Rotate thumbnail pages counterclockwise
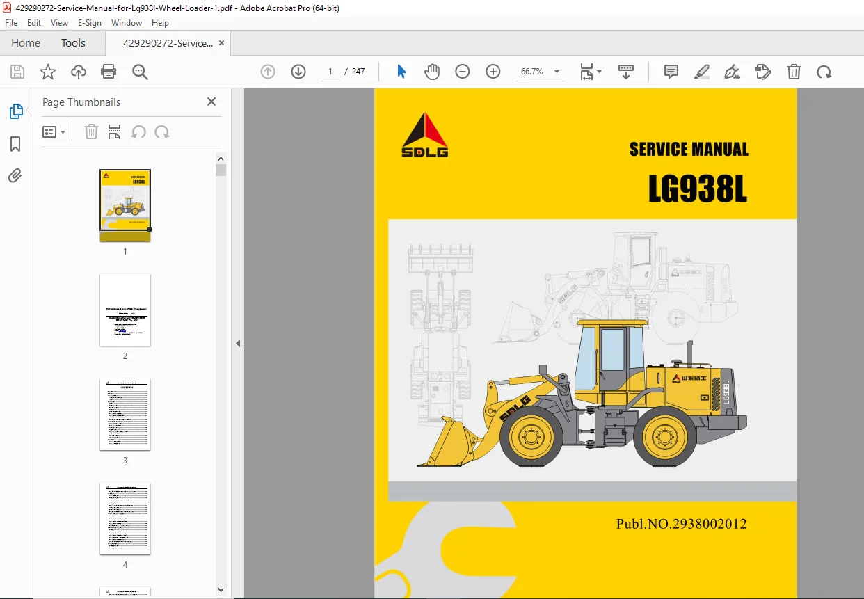The image size is (864, 599). [138, 132]
